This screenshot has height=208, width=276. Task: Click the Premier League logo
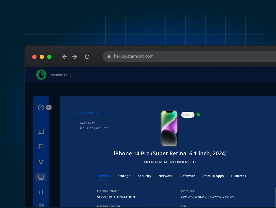pos(41,75)
